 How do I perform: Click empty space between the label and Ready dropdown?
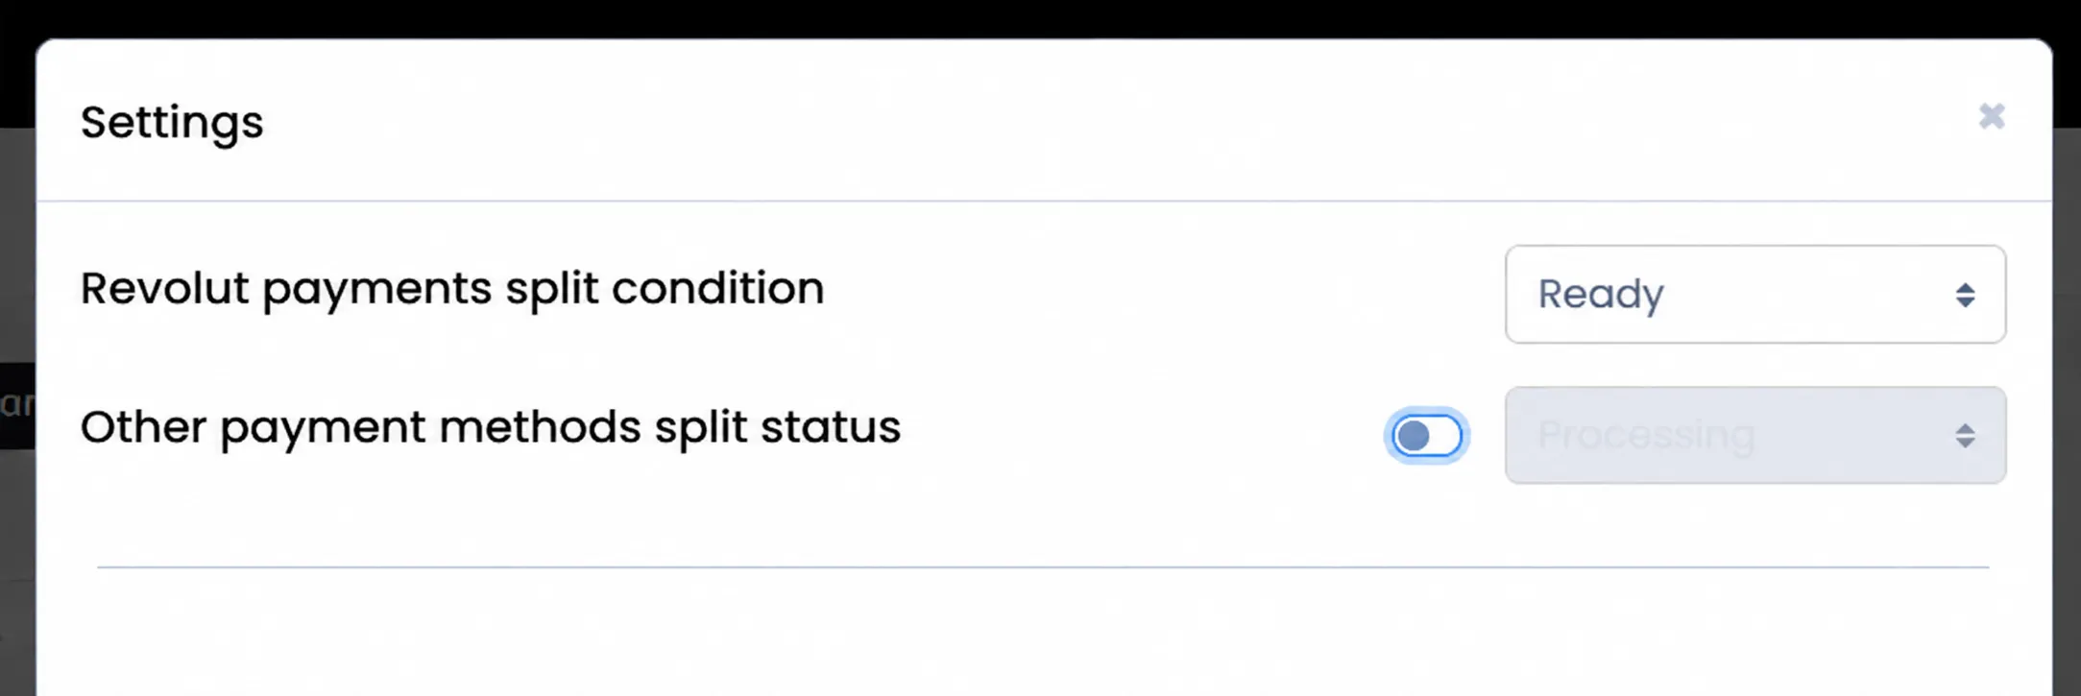[x=1164, y=291]
